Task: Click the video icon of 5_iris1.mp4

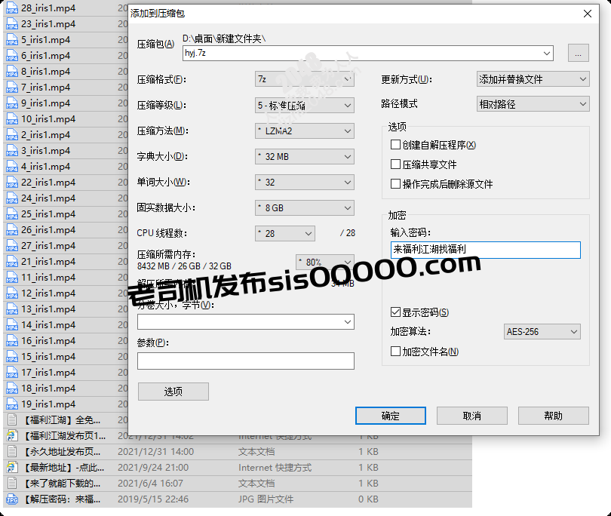Action: [x=11, y=39]
